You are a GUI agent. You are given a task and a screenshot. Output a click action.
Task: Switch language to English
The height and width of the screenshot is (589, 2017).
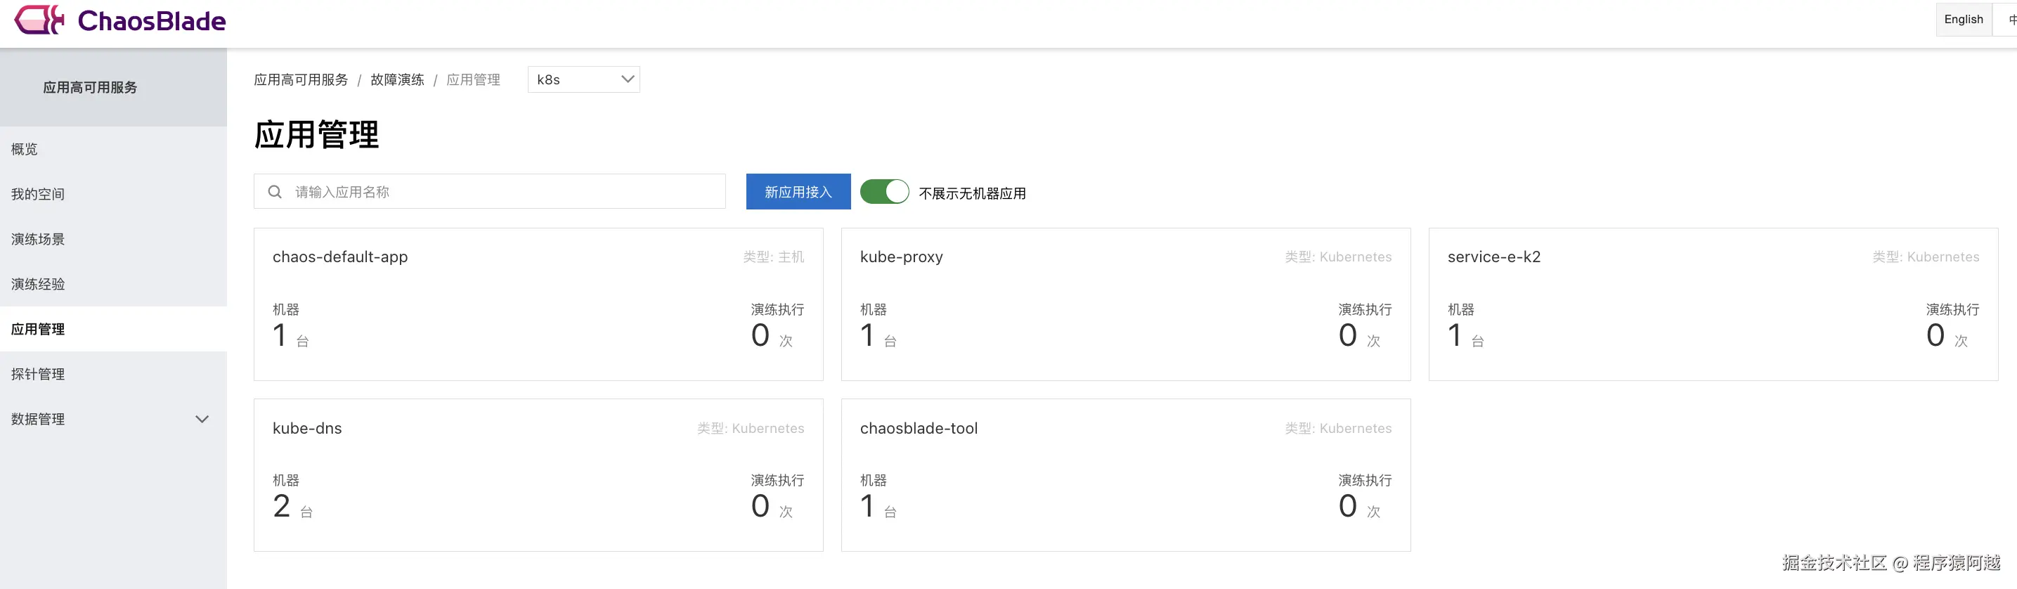pos(1963,19)
